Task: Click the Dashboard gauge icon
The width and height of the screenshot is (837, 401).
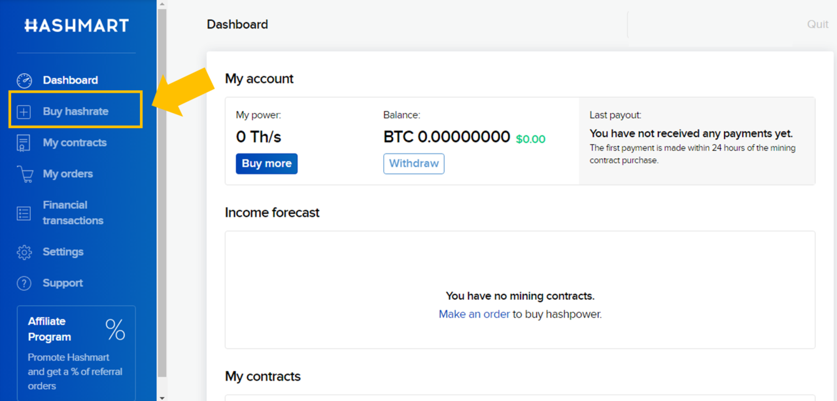Action: click(24, 80)
